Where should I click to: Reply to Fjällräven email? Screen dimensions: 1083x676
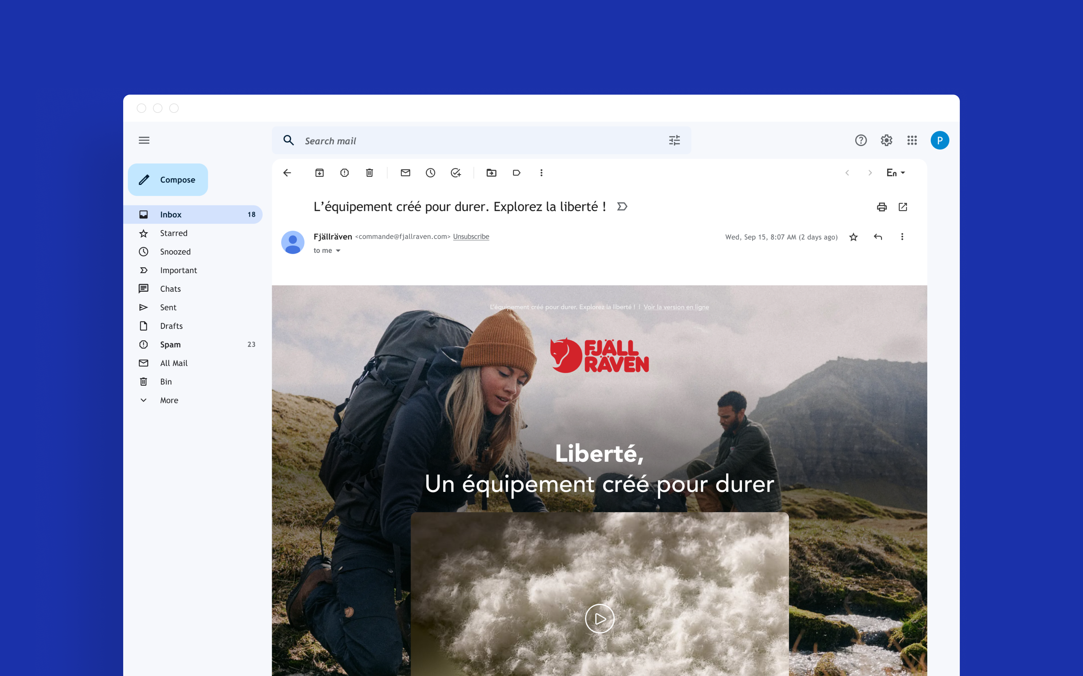[878, 237]
